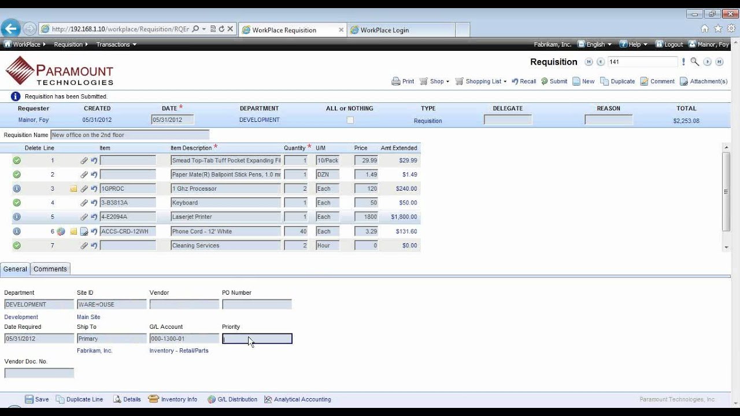Click the Quantity field for Phone Cord line

click(x=296, y=232)
